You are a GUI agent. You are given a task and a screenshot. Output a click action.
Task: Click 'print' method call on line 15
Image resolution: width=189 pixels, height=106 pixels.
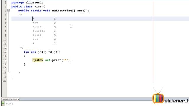click(57, 60)
